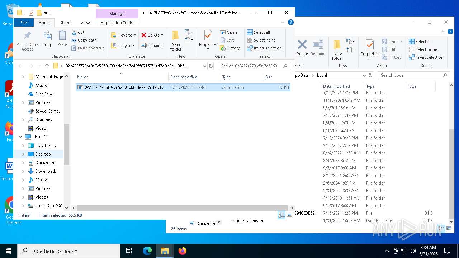This screenshot has width=459, height=258.
Task: Sort by Name column header
Action: (x=122, y=77)
